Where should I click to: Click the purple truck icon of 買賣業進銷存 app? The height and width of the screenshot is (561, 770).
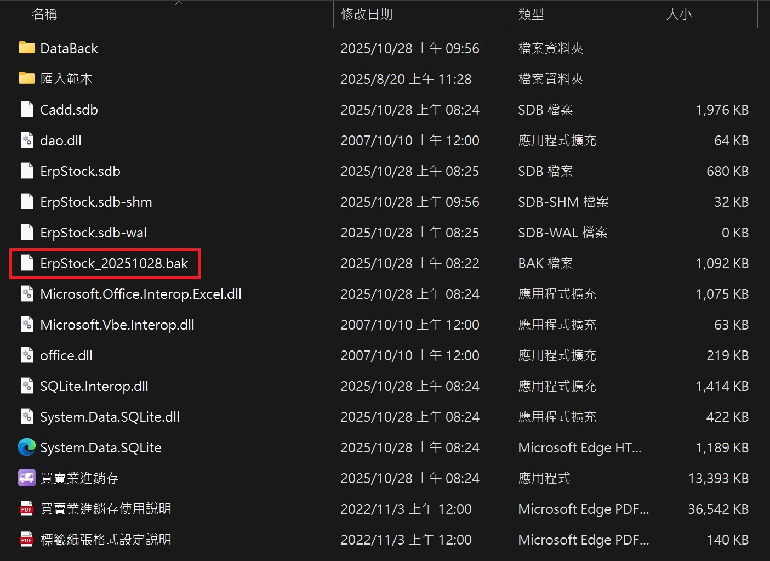coord(26,478)
